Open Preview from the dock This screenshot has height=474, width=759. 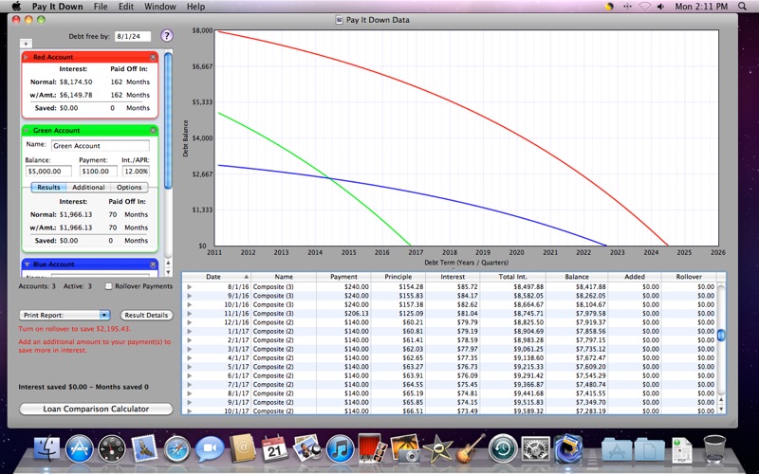point(307,448)
